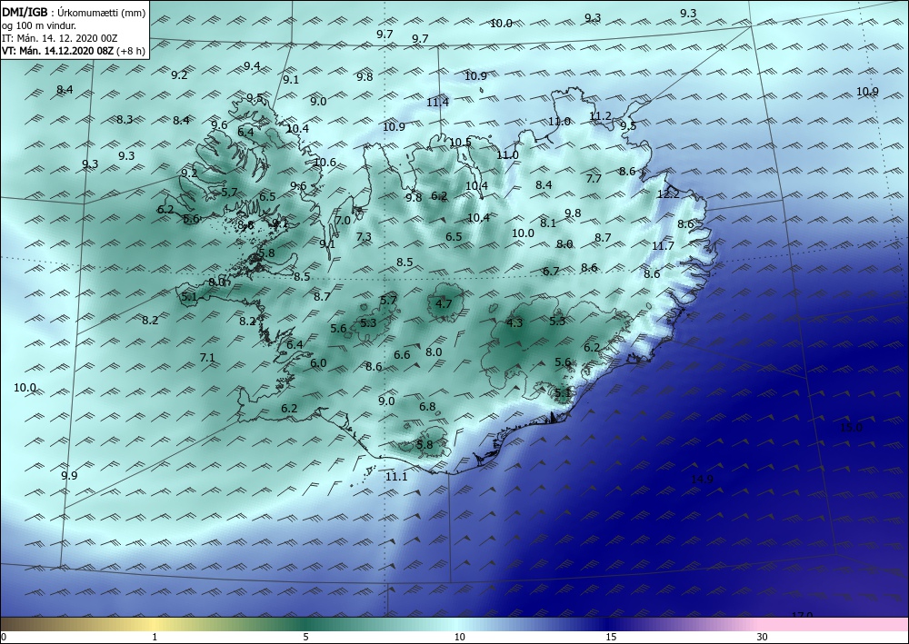Select the 9.4 value on the map
Viewport: 909px width, 644px height.
click(252, 66)
